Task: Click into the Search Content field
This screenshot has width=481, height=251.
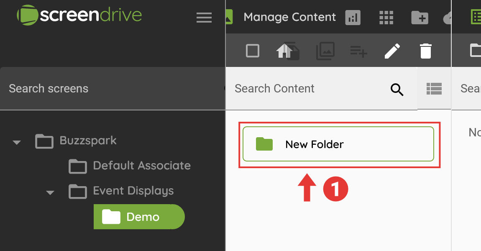Action: point(307,89)
